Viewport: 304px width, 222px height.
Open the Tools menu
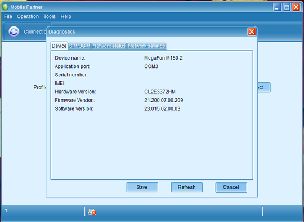point(50,16)
